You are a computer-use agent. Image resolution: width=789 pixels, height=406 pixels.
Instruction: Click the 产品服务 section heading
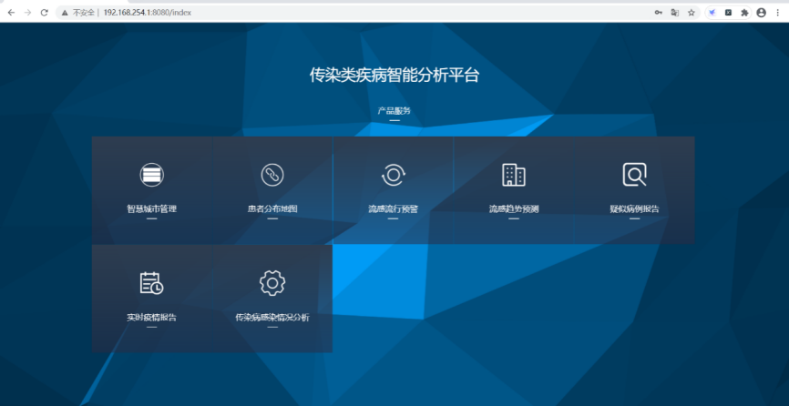click(x=394, y=110)
